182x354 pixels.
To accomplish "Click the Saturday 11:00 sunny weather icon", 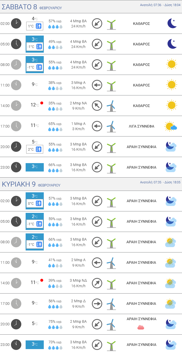I will click(x=171, y=85).
